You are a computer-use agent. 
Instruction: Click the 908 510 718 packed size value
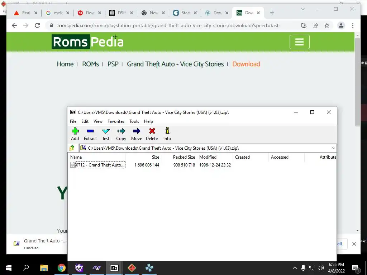184,165
